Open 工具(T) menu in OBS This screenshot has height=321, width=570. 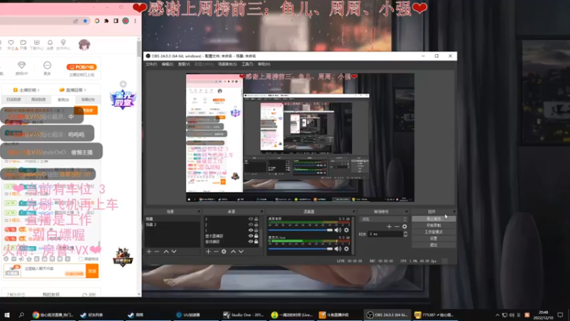pos(247,64)
